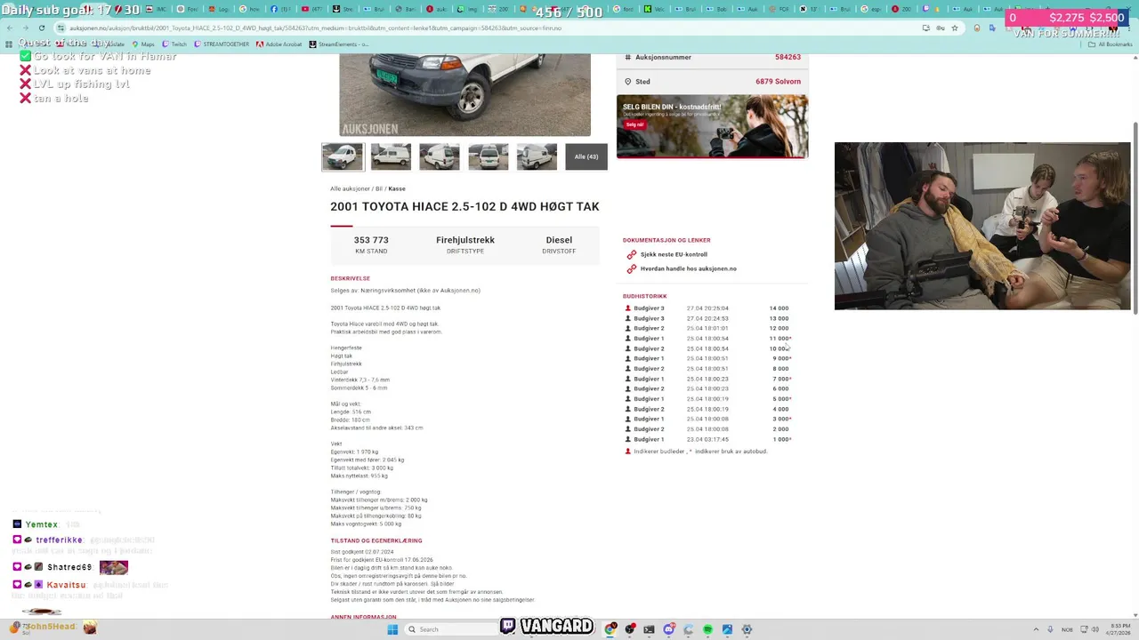
Task: Open 'Hvordan handle hos auksjonen.no' link
Action: [x=689, y=268]
